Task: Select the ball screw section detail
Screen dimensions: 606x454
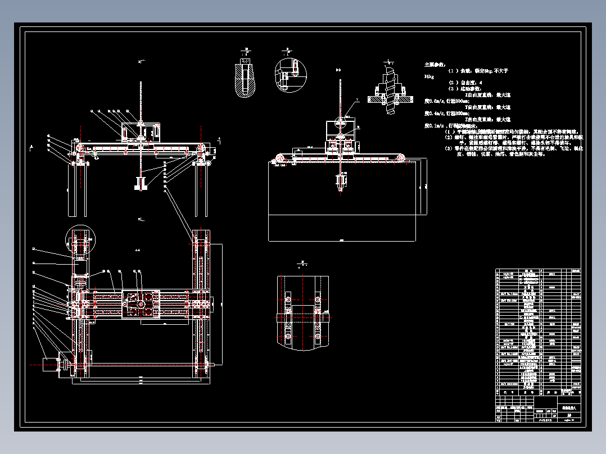Action: 390,92
